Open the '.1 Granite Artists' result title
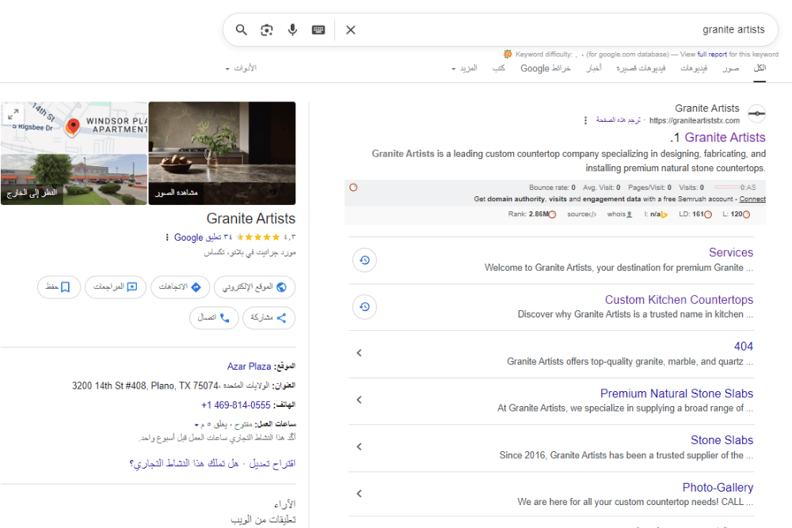 pyautogui.click(x=718, y=137)
